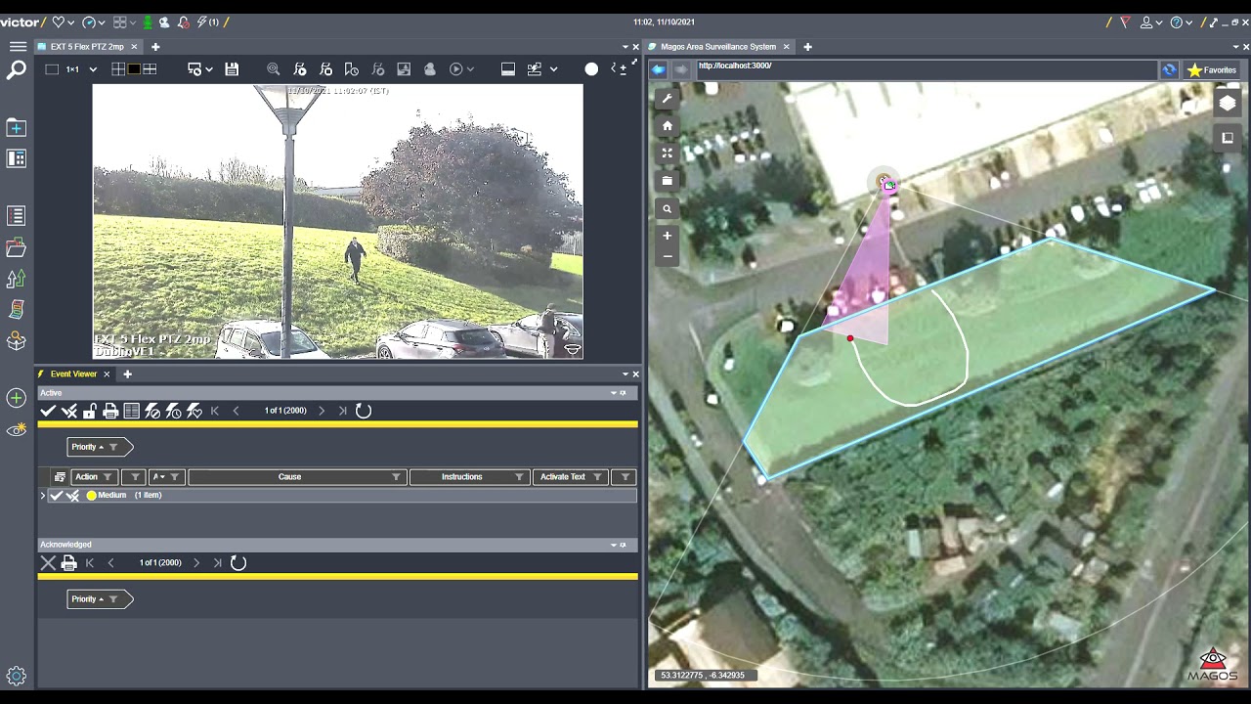Close the Event Viewer tab

click(x=107, y=374)
